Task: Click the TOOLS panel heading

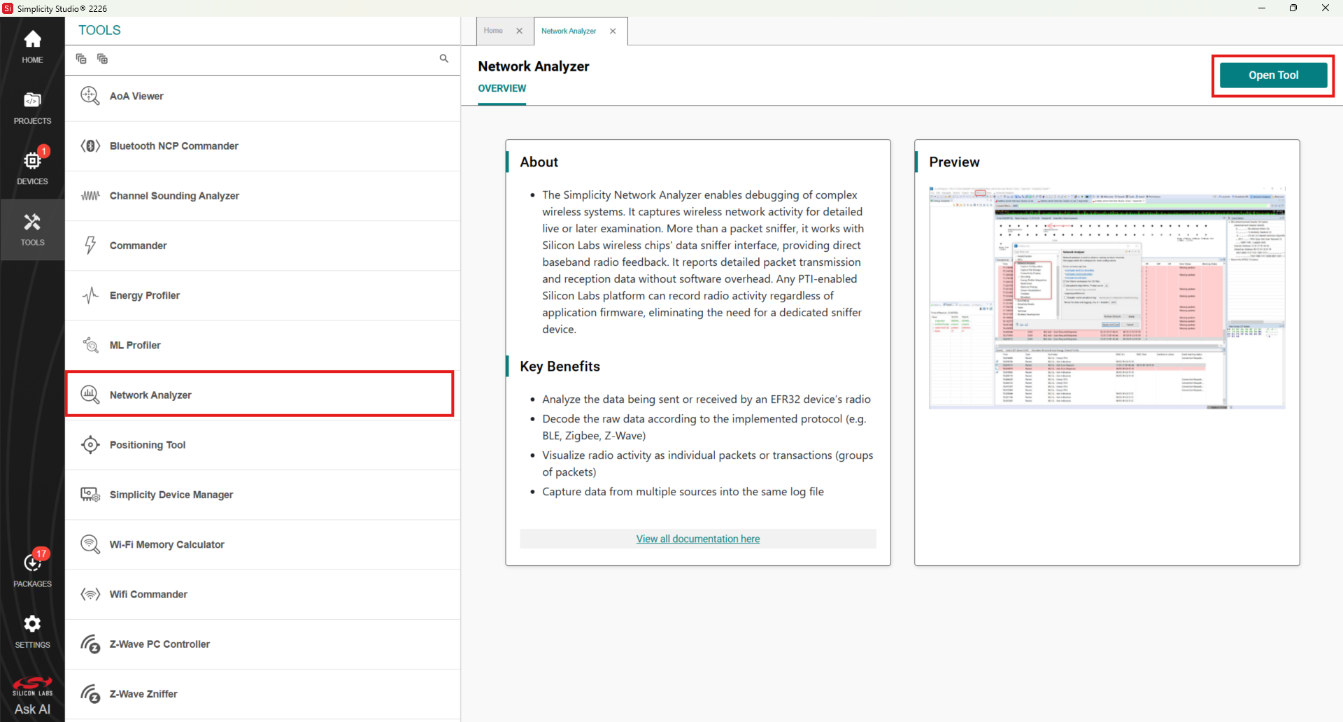Action: point(99,30)
